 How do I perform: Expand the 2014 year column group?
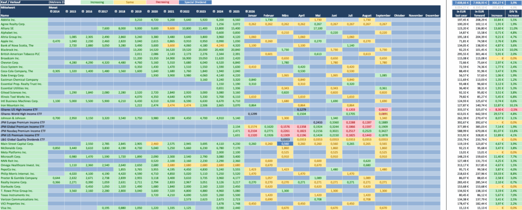coord(51,11)
